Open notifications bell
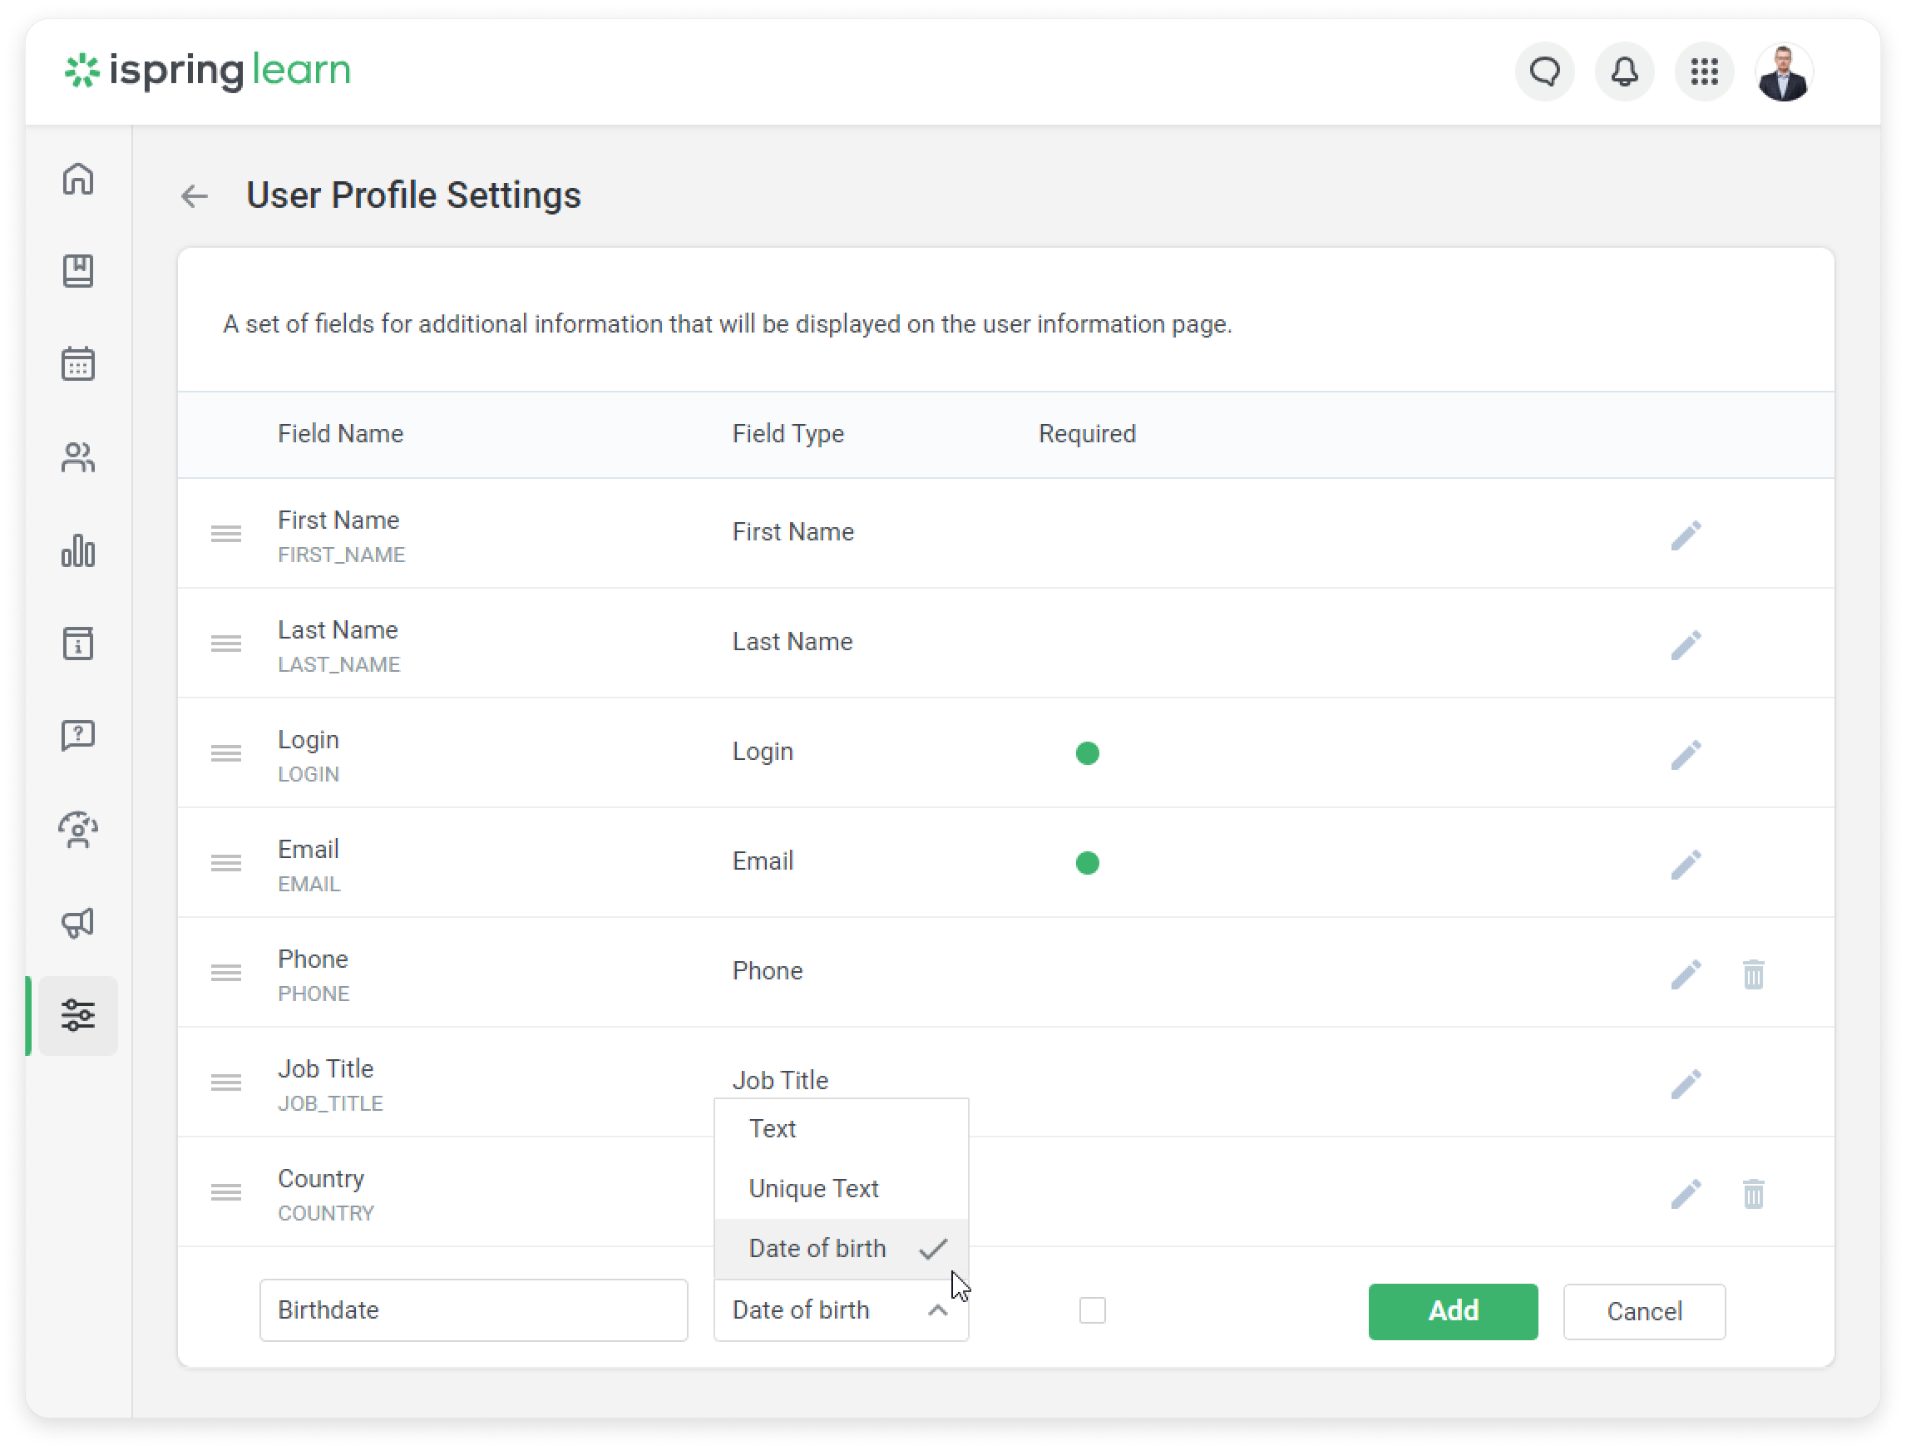Screen dimensions: 1906x1450 coord(1624,72)
